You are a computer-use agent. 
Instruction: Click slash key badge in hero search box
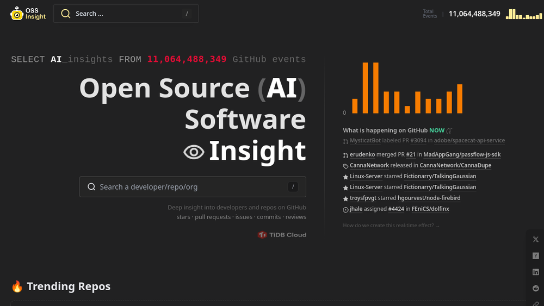pos(293,187)
